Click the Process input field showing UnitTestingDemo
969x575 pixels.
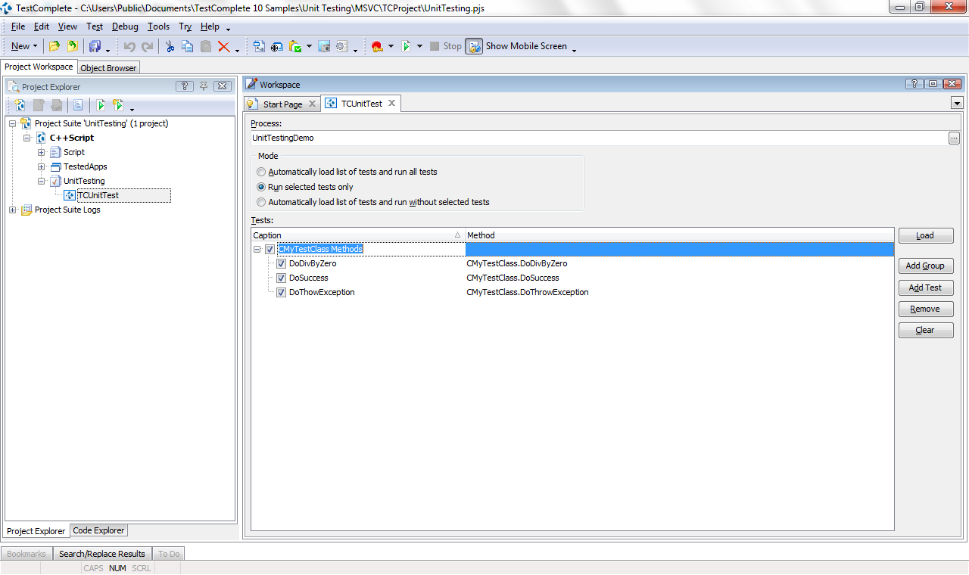pos(599,138)
